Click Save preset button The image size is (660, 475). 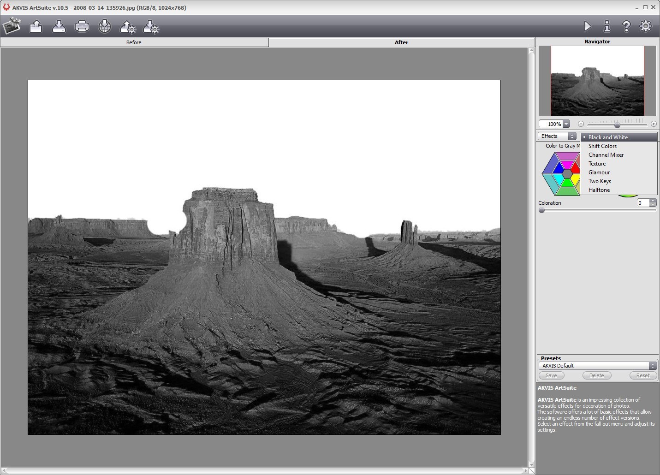[551, 375]
